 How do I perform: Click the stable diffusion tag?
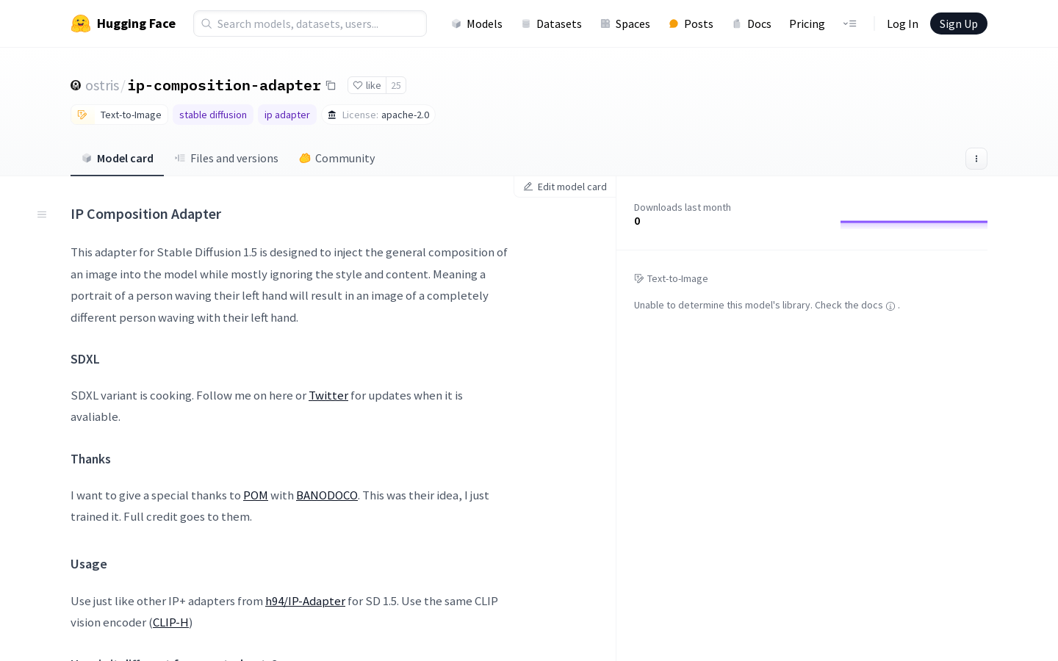click(213, 115)
